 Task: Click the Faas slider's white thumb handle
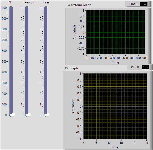click(x=47, y=115)
